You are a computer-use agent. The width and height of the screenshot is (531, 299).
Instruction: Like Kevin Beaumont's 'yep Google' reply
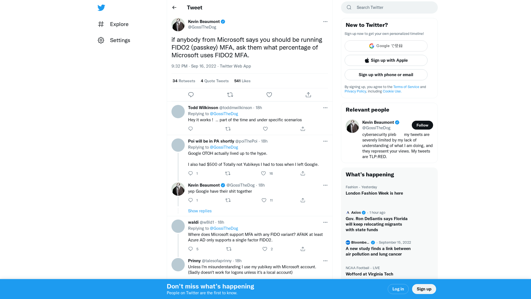click(x=264, y=200)
